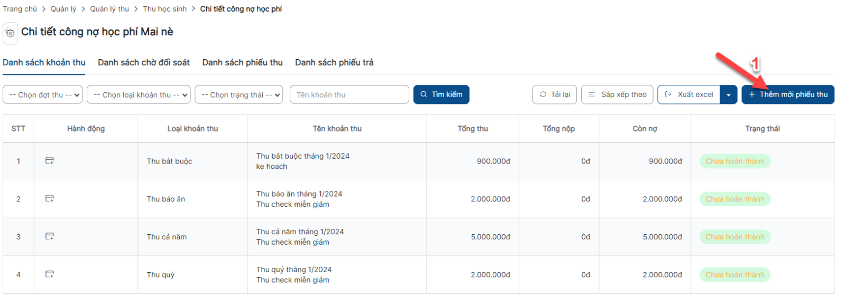This screenshot has height=299, width=846.
Task: Open the Chọn trạng thái dropdown
Action: [239, 95]
